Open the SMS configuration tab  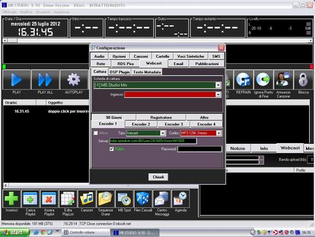click(216, 57)
